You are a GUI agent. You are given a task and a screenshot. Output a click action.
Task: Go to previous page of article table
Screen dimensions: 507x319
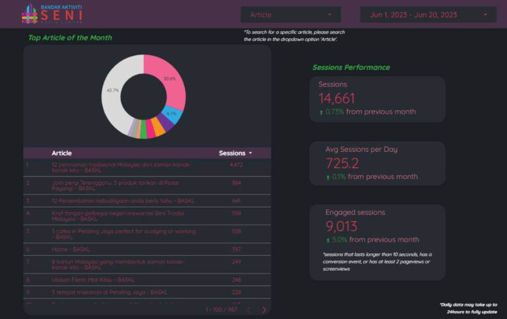click(248, 309)
